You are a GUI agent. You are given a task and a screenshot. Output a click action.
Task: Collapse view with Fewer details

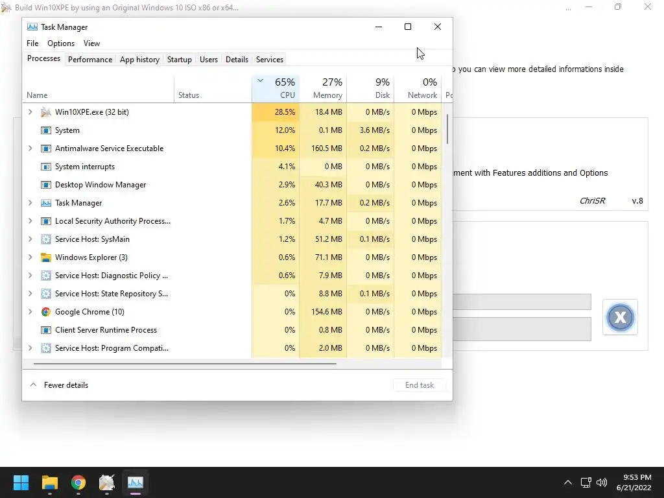(59, 385)
